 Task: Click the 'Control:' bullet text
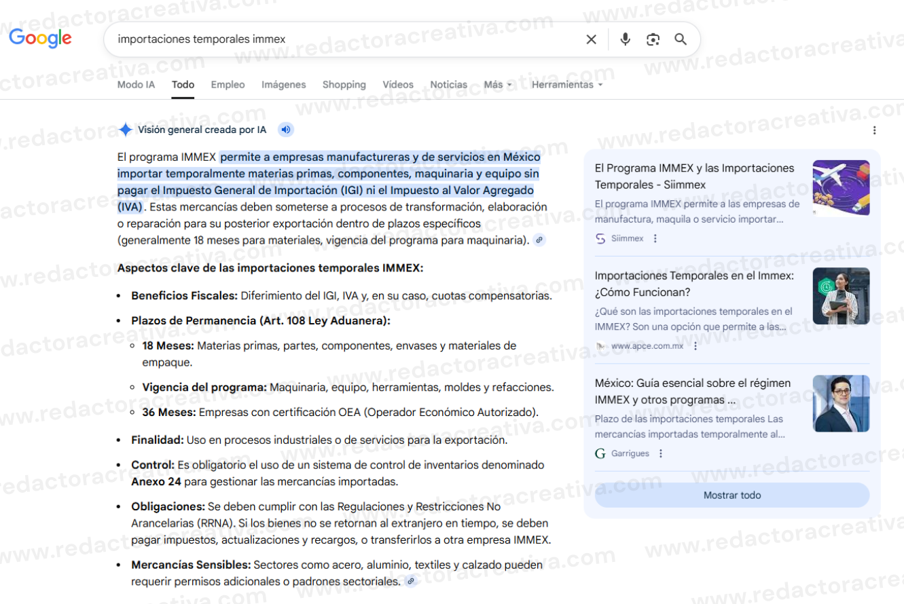click(153, 465)
